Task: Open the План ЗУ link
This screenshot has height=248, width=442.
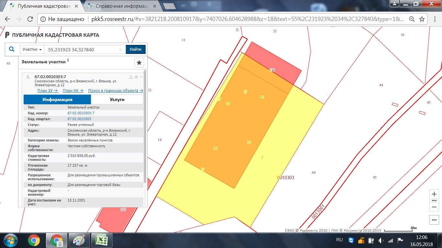Action: click(x=48, y=91)
